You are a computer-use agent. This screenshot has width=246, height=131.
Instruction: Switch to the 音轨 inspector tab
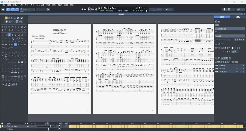(x=238, y=17)
